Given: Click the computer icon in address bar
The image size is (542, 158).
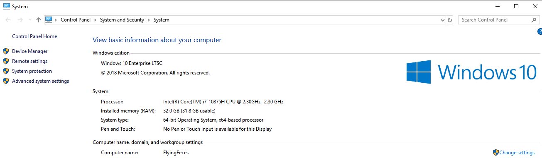Looking at the screenshot, I should pos(49,19).
